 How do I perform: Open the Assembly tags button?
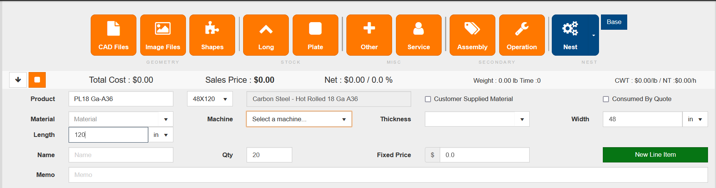472,35
